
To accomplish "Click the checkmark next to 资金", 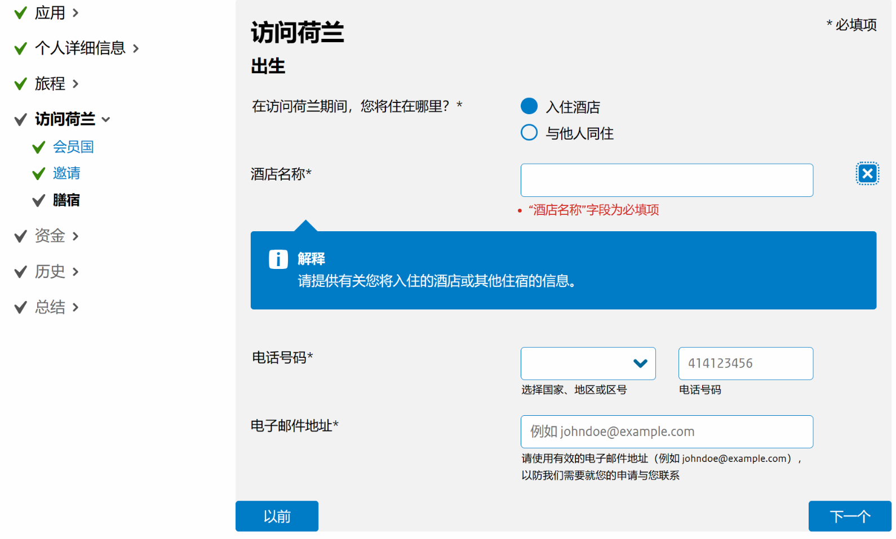I will point(21,236).
